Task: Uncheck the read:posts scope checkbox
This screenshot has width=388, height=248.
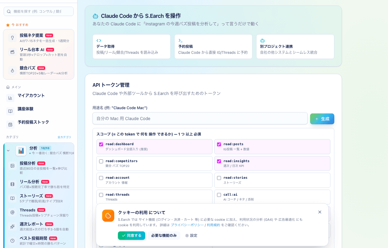Action: (219, 144)
